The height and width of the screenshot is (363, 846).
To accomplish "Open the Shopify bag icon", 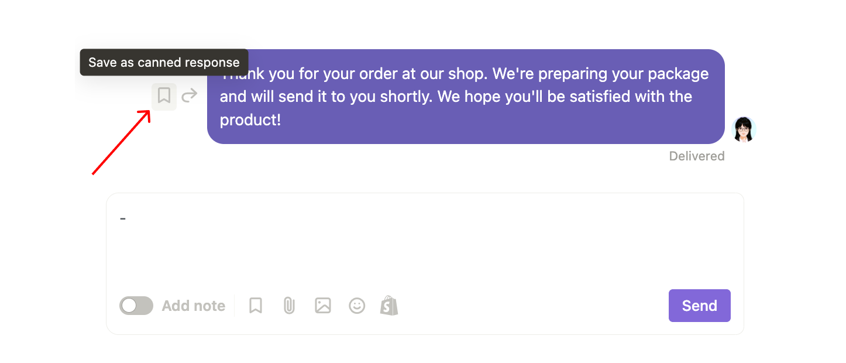I will point(389,306).
